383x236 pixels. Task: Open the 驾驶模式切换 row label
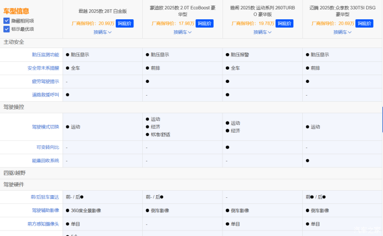coord(45,127)
